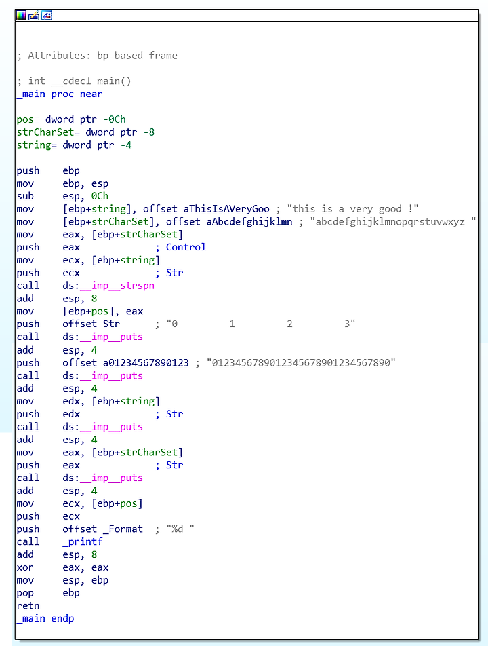Click the 'xor eax, eax' instruction
The height and width of the screenshot is (646, 488).
click(x=62, y=567)
